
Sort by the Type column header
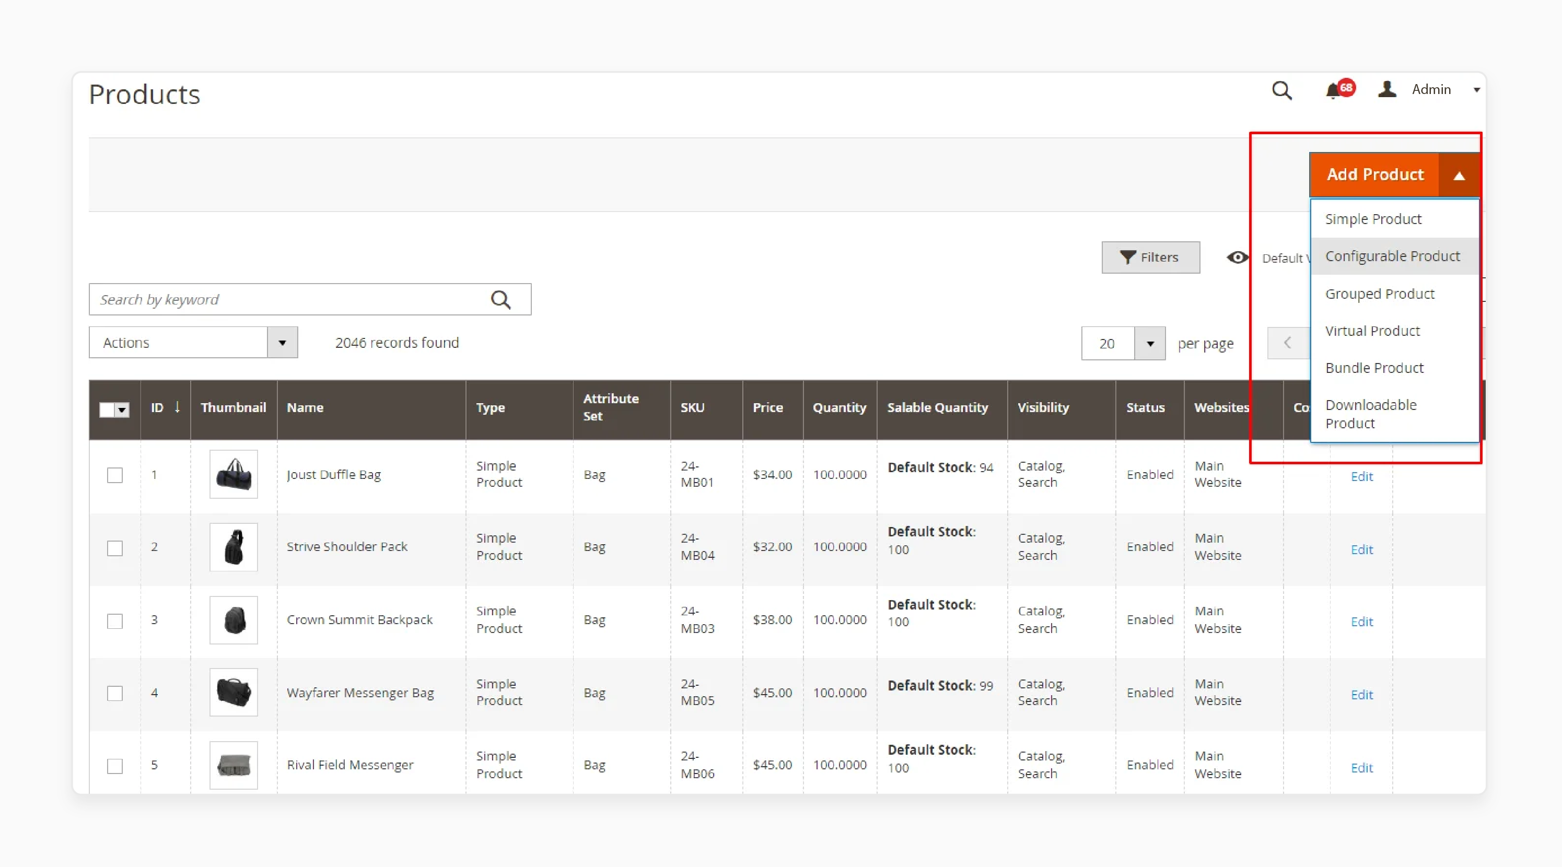point(519,407)
